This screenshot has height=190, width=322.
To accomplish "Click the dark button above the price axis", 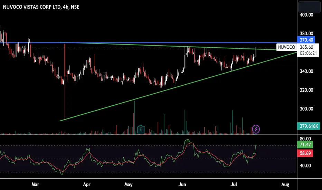I will pos(309,7).
